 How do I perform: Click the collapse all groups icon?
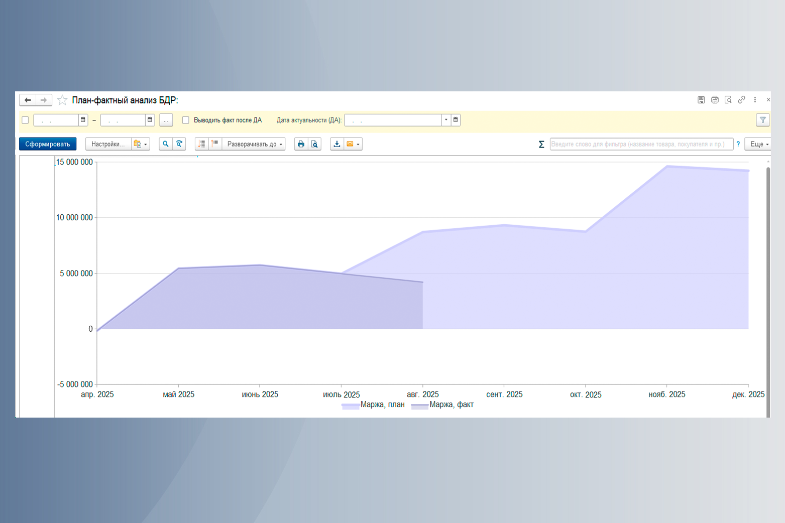215,144
